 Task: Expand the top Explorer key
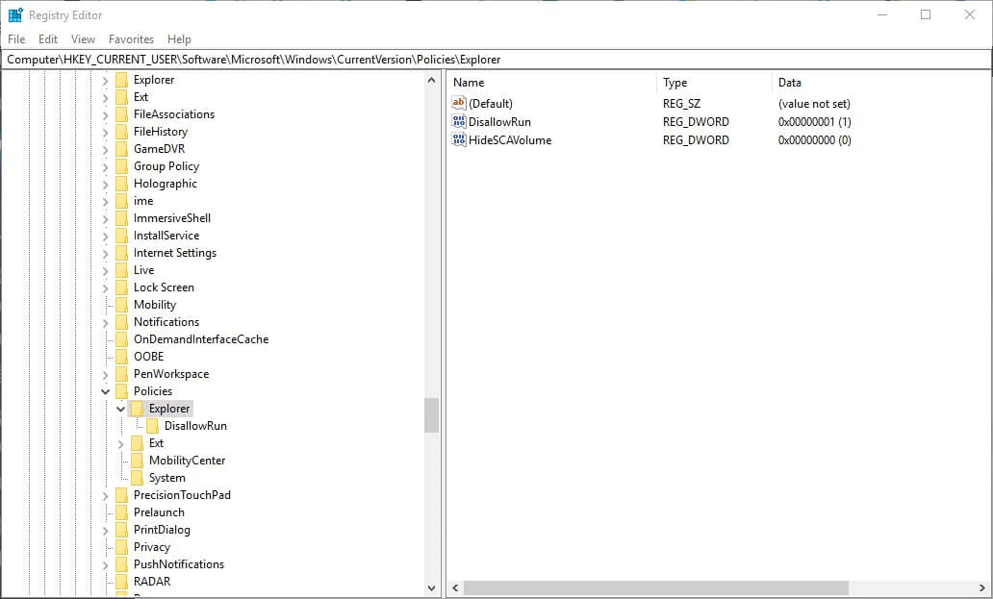point(105,80)
